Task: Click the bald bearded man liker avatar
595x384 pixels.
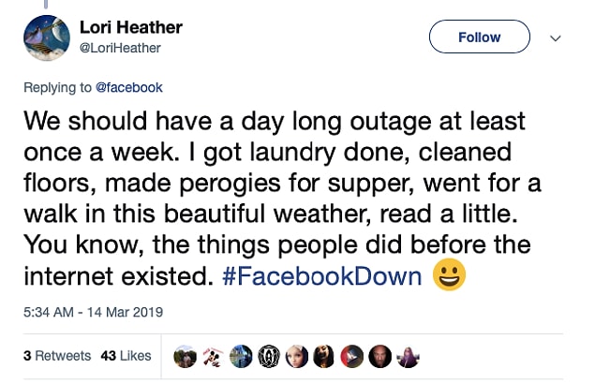Action: pyautogui.click(x=379, y=356)
